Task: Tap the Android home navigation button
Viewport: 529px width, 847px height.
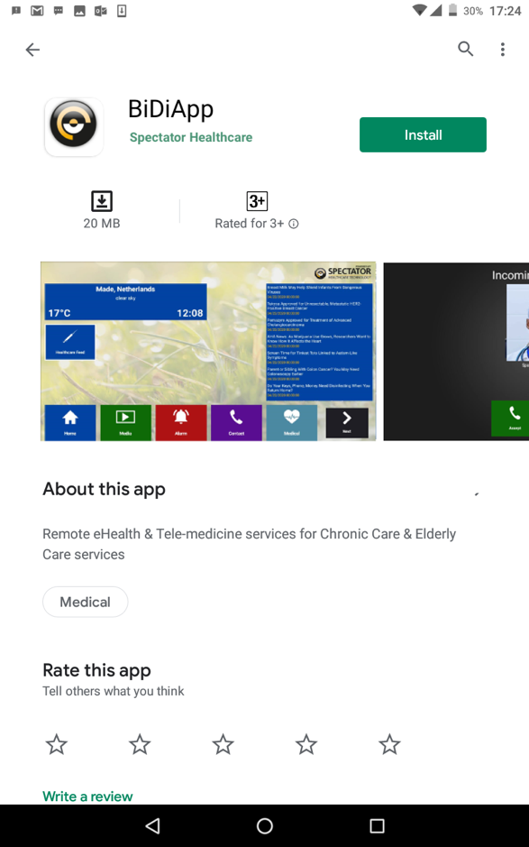Action: tap(265, 825)
